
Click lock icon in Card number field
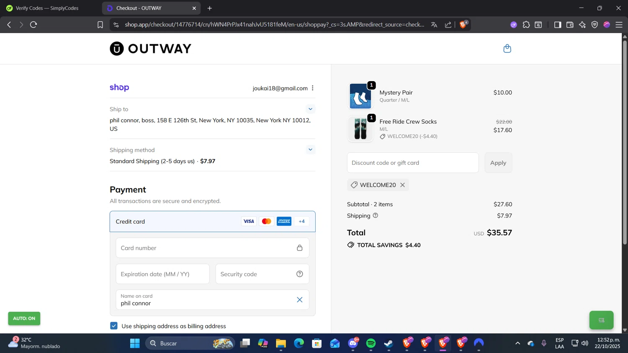tap(300, 248)
